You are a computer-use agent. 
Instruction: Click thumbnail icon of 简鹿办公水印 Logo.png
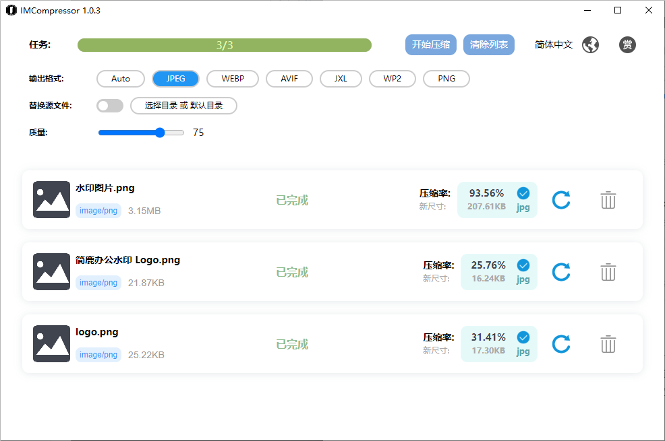[52, 272]
